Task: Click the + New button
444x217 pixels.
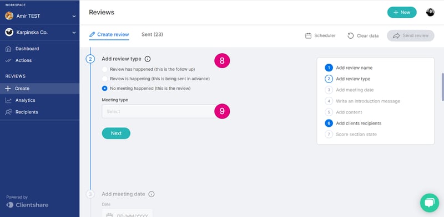Action: [402, 12]
